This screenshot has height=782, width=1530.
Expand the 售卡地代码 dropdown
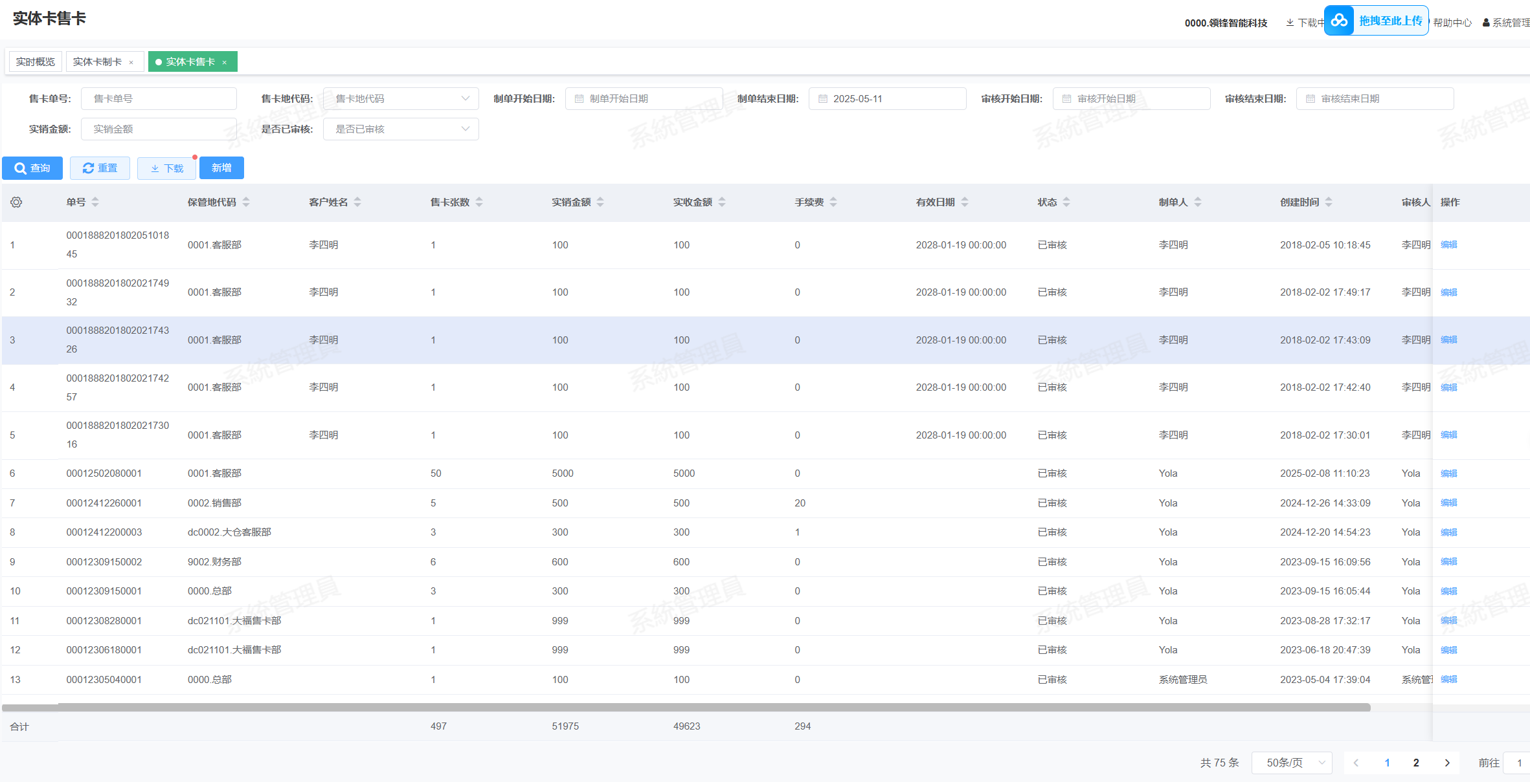click(400, 99)
